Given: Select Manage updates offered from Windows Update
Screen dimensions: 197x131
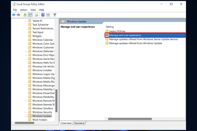Looking at the screenshot, I should (x=136, y=43).
